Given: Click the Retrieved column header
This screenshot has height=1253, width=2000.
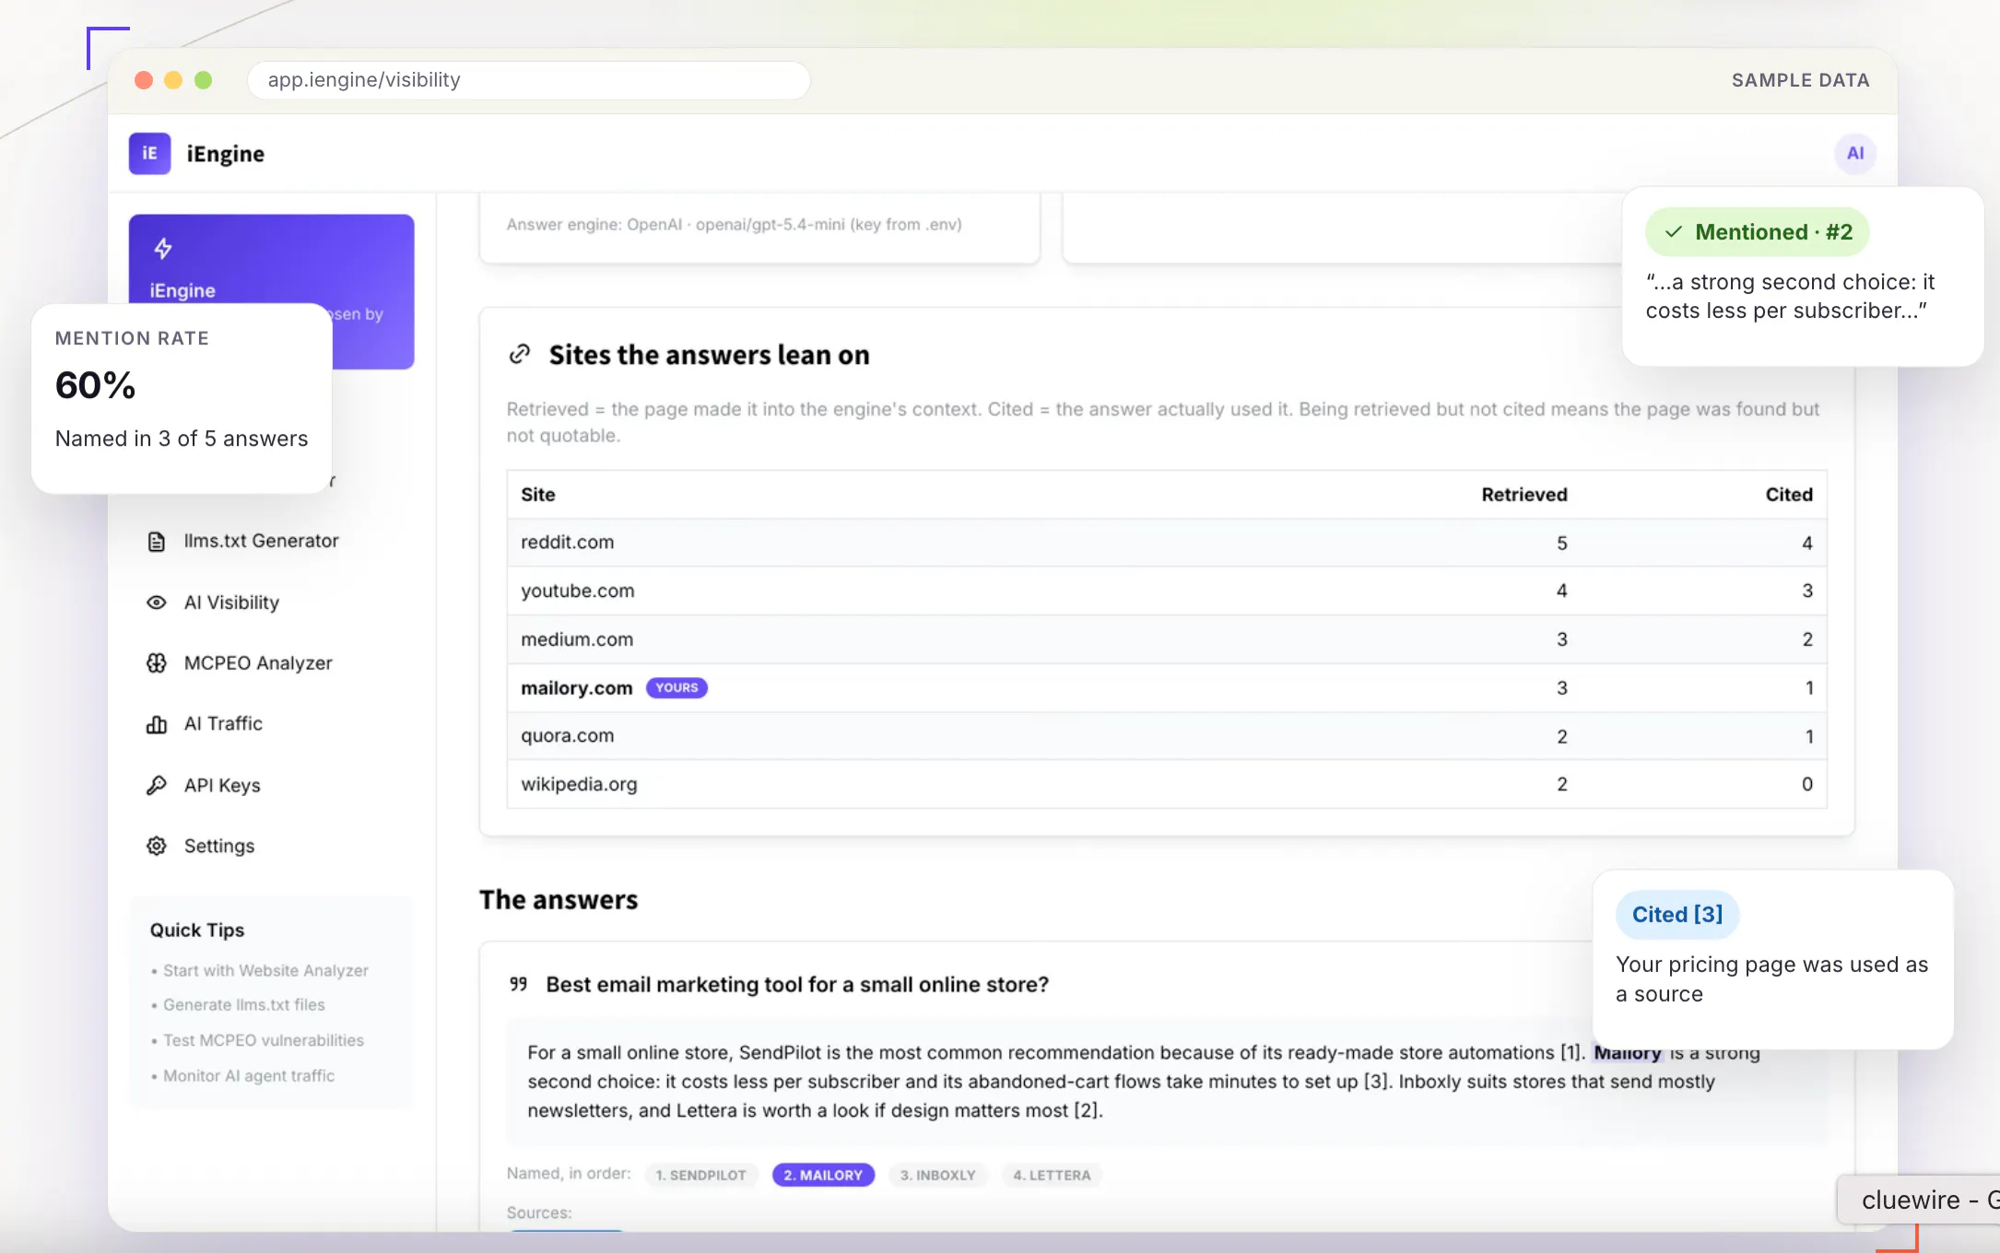Looking at the screenshot, I should pos(1524,495).
